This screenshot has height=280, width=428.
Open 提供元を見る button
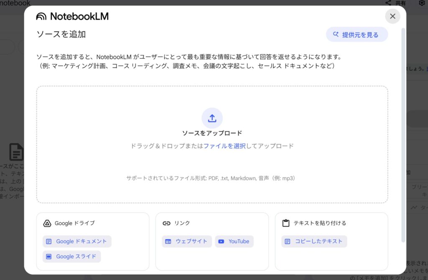pos(357,35)
